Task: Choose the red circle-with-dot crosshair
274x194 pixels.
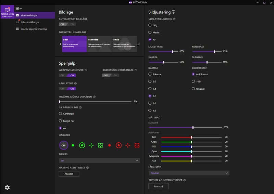Action: [x=119, y=145]
